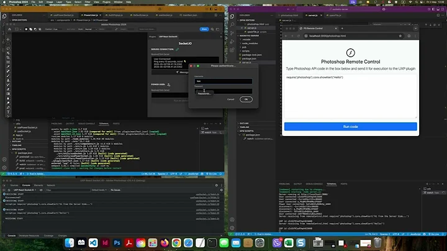Switch to TERMINAL tab in left VS Code panel
Viewport: 447px width, 251px height.
tap(104, 124)
